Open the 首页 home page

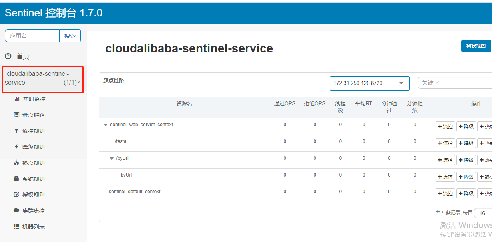[x=22, y=56]
